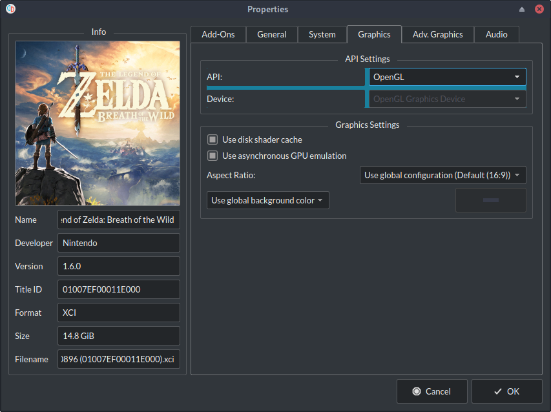Close the Properties window

[x=539, y=9]
